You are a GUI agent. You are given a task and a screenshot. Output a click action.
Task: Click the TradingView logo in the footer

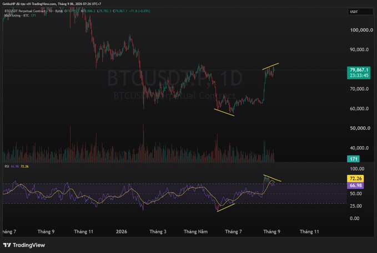[24, 245]
